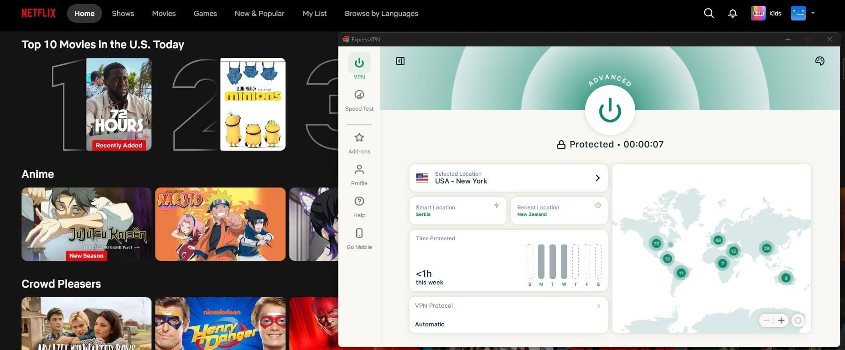Expand the profile dropdown arrow

click(x=813, y=13)
